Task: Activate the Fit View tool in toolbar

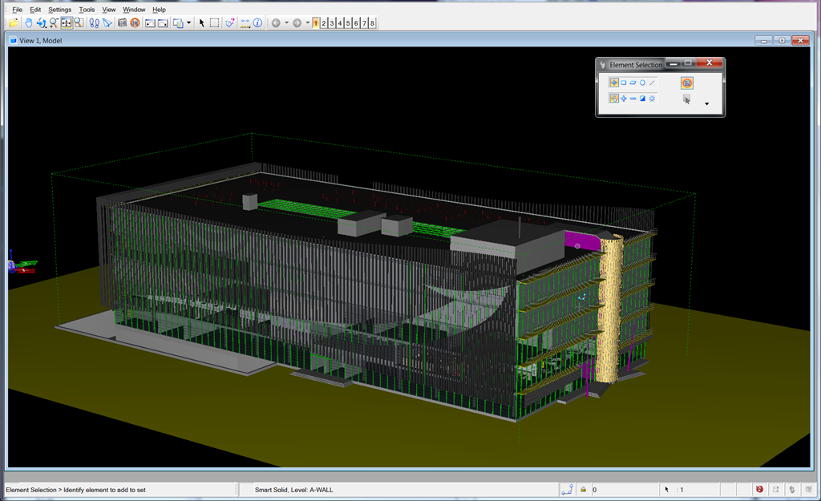Action: point(66,23)
